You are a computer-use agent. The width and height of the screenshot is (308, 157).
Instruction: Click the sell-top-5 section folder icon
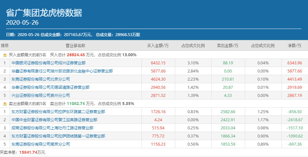tap(5, 104)
